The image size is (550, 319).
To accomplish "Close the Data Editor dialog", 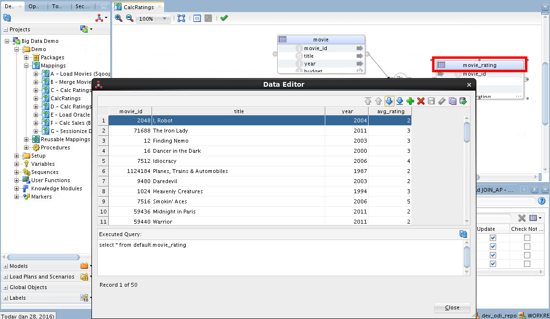I will click(451, 307).
